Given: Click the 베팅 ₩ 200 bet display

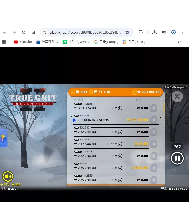Looking at the screenshot, I should pos(8,189).
